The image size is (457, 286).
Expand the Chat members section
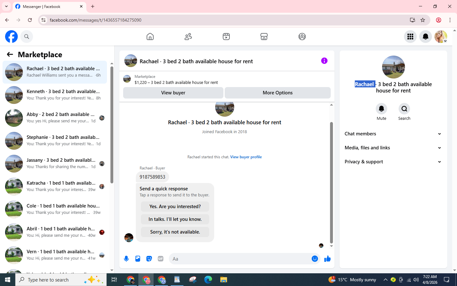pyautogui.click(x=393, y=134)
